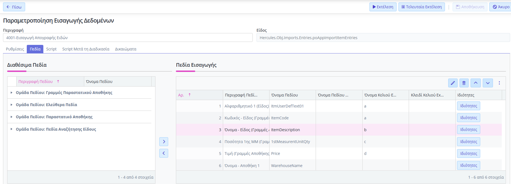The image size is (511, 184).
Task: Click Τελευταία Εκτέλεση button
Action: coord(421,7)
